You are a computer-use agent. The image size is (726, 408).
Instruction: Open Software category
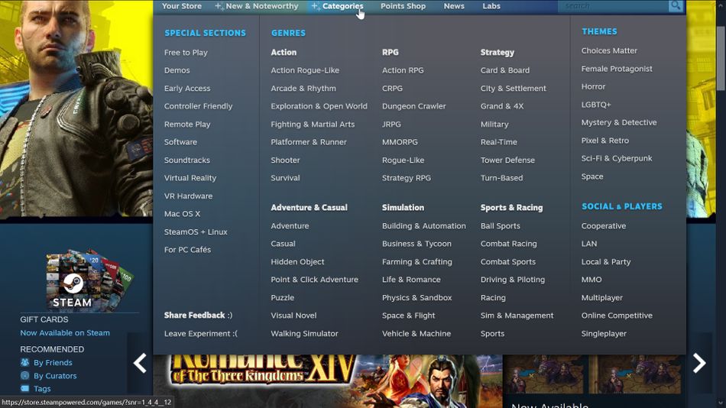(180, 142)
